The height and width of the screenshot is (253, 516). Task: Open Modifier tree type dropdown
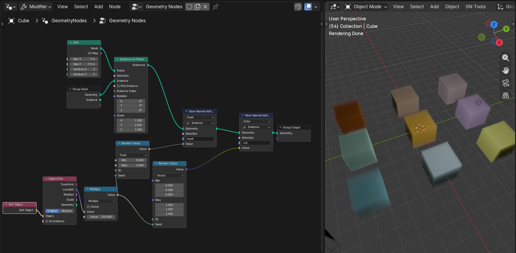pos(36,7)
